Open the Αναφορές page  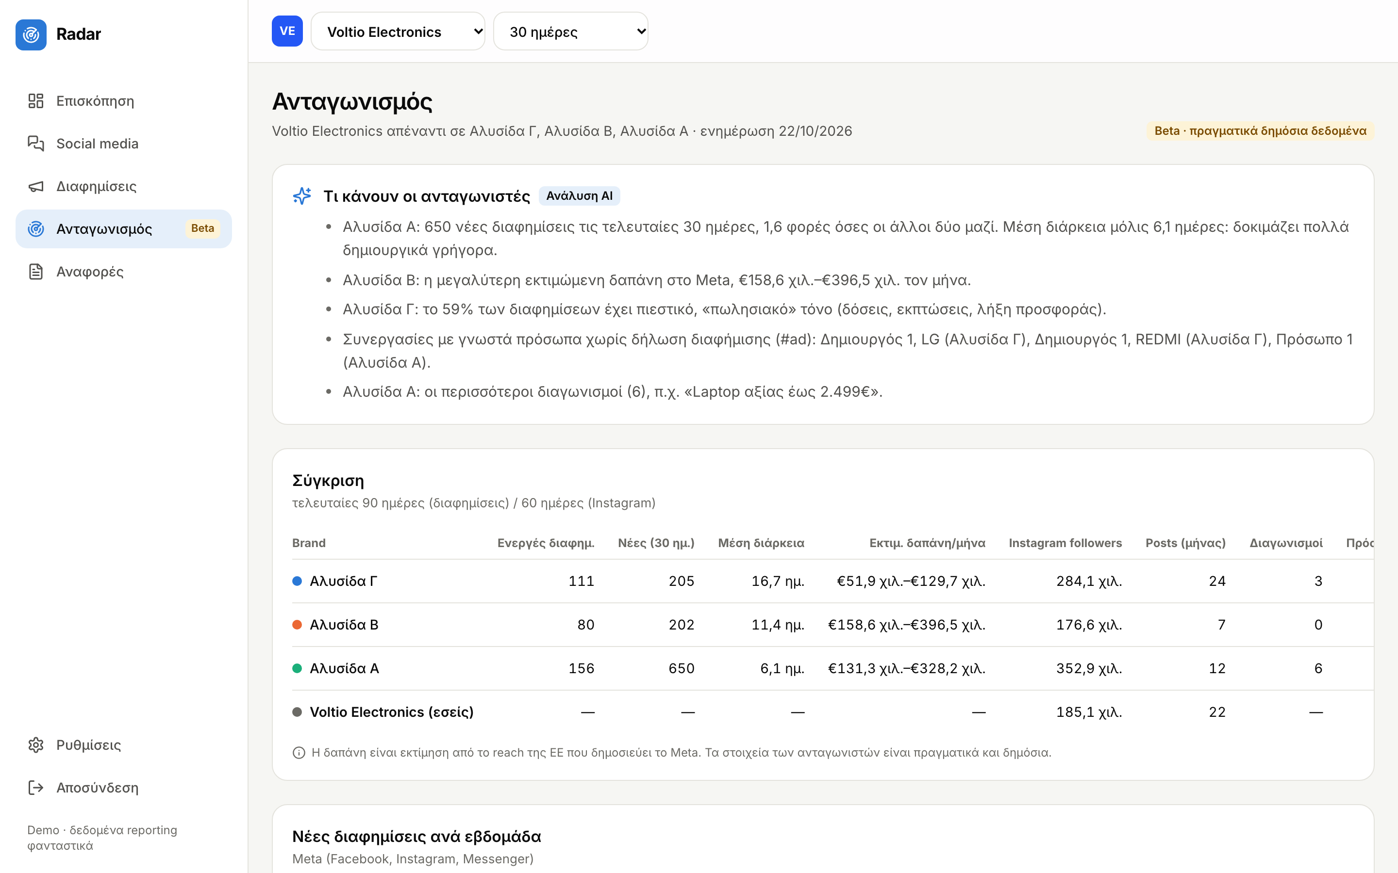124,272
